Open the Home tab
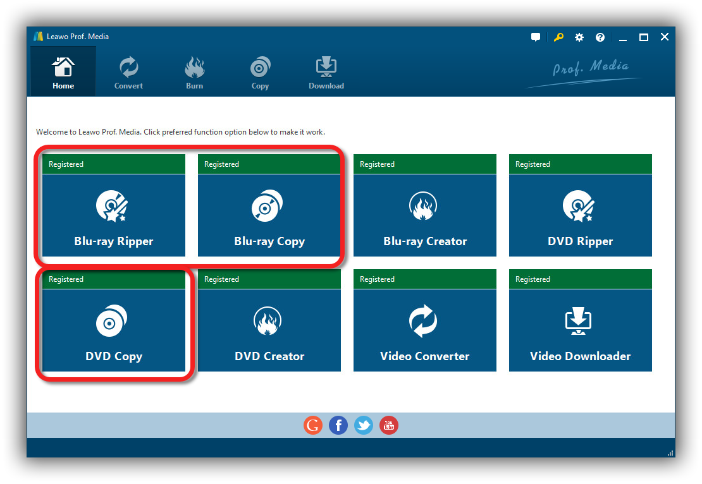 [x=63, y=71]
